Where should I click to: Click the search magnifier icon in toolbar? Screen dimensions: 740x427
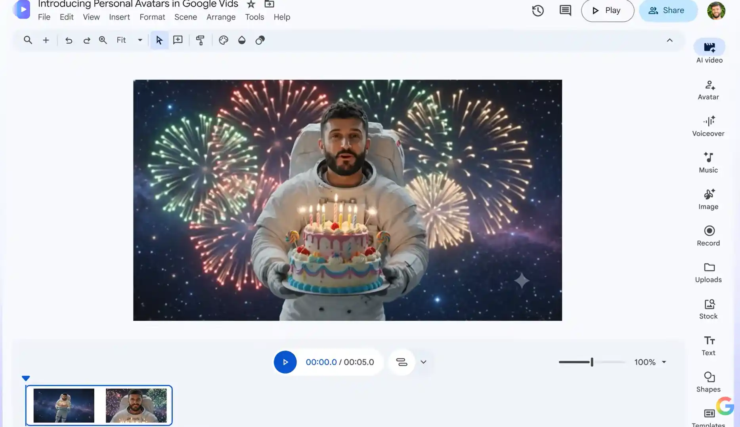[28, 40]
